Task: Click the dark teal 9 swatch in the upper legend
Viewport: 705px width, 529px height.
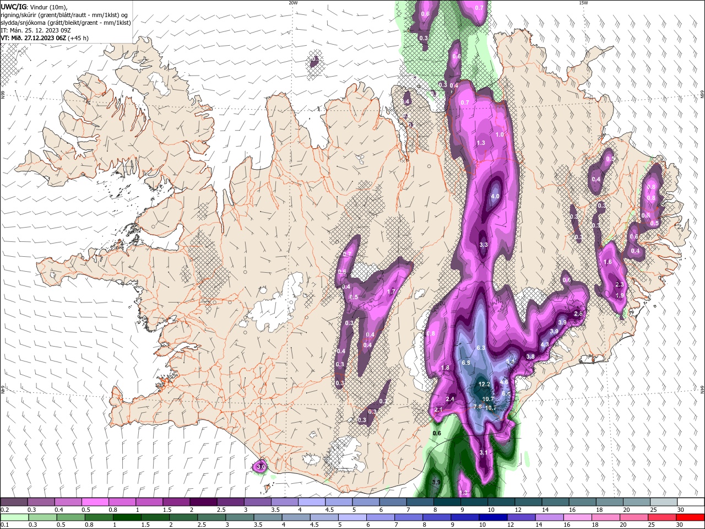Action: click(474, 502)
